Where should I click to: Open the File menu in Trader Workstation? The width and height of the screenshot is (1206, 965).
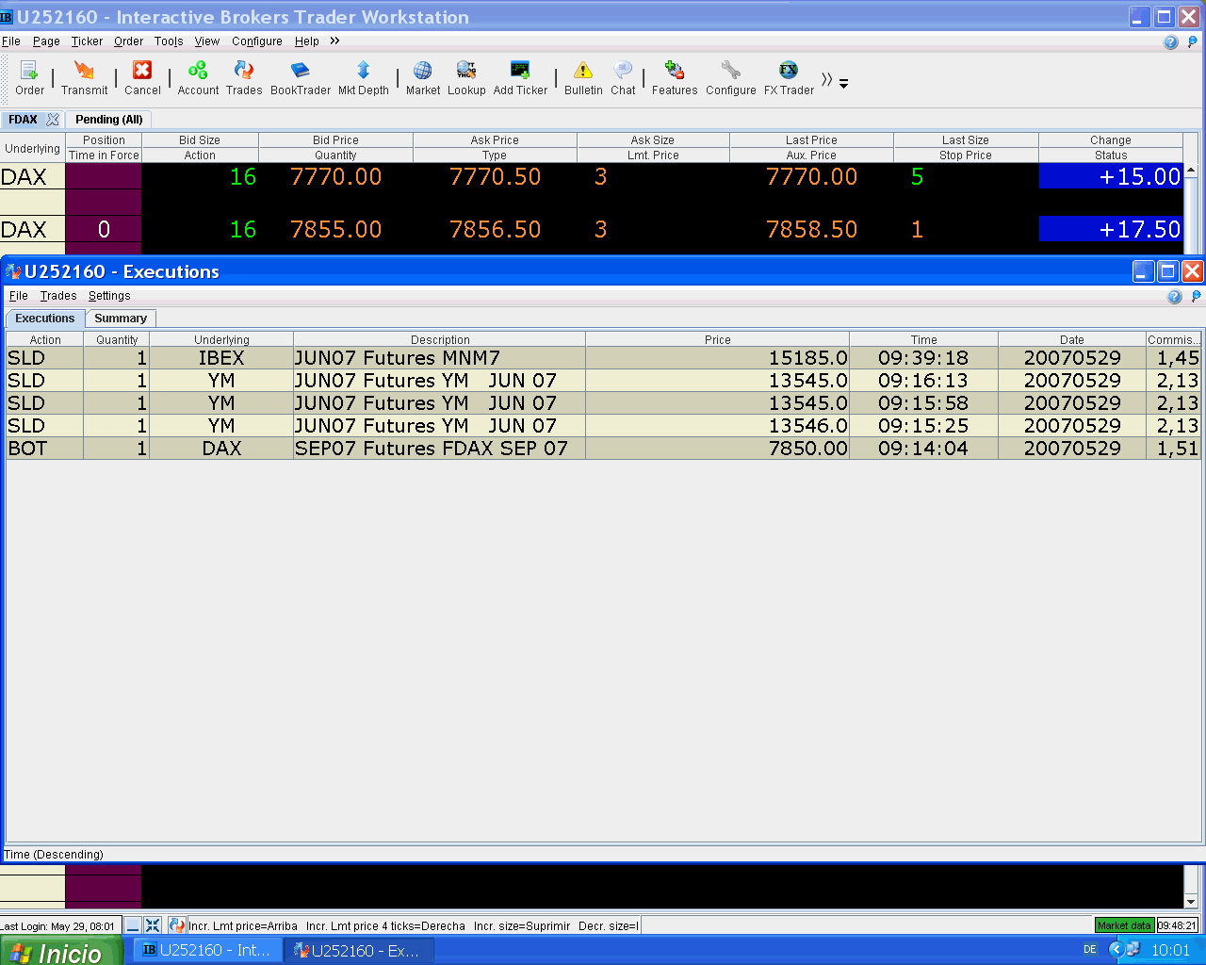11,41
